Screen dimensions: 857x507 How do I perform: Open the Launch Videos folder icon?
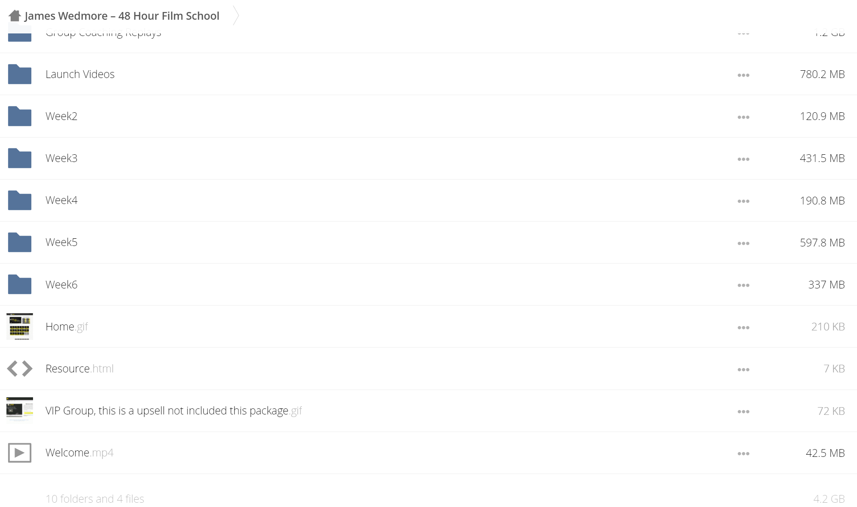[x=20, y=74]
